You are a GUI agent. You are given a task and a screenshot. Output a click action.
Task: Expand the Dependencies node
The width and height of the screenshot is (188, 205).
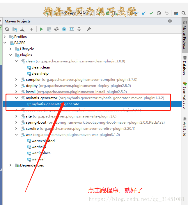tap(10, 165)
